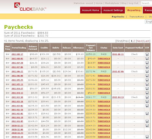Open the Account Settings tab
This screenshot has height=139, width=152.
[x=113, y=10]
